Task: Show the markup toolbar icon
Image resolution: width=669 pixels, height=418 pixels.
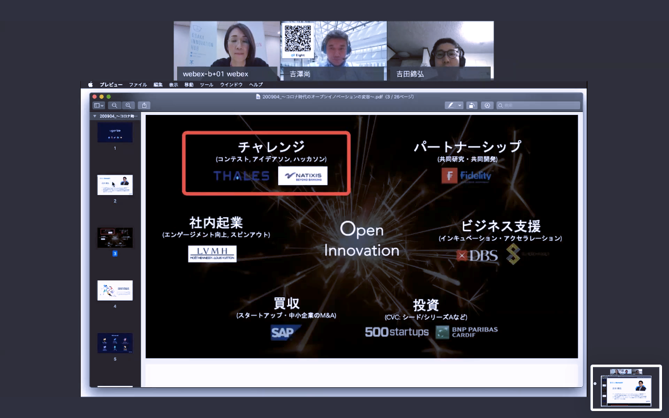Action: point(487,105)
